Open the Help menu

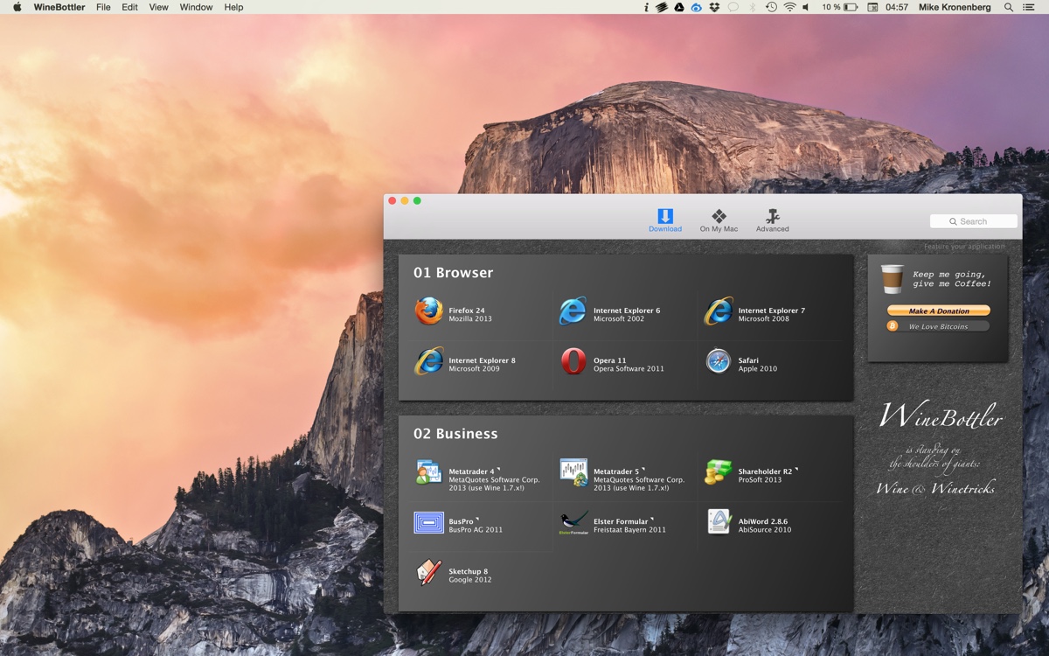tap(233, 7)
